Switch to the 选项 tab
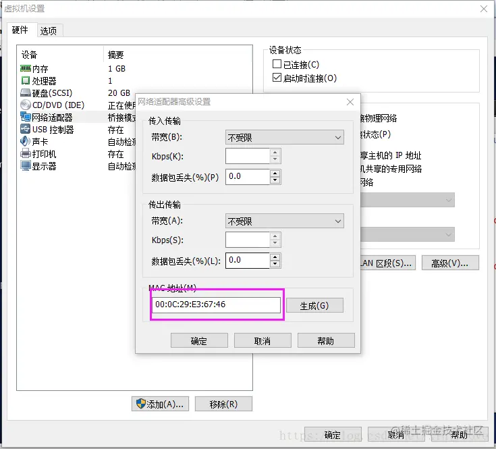The width and height of the screenshot is (496, 449). (x=49, y=30)
